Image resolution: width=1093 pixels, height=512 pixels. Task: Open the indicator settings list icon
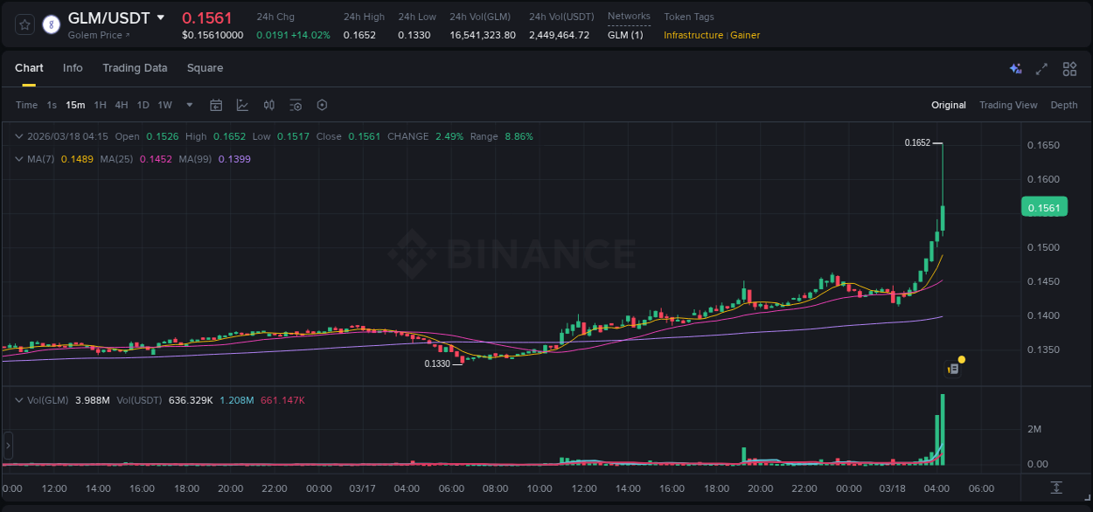point(296,105)
